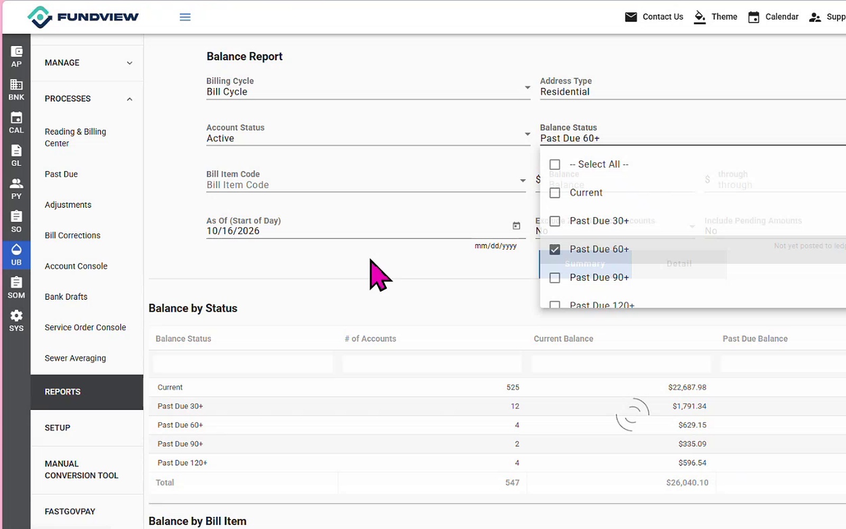Open Sewer Averaging in sidebar
The image size is (846, 529).
pyautogui.click(x=76, y=358)
